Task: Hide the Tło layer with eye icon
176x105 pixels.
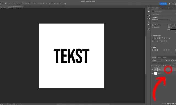Action: pyautogui.click(x=152, y=74)
